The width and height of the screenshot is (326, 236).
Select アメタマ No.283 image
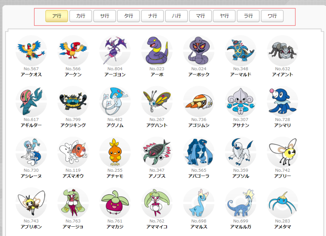point(283,203)
